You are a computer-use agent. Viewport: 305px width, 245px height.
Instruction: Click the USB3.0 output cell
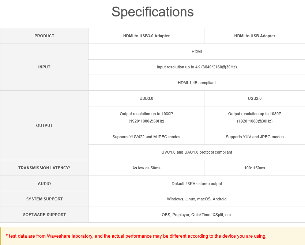click(146, 98)
